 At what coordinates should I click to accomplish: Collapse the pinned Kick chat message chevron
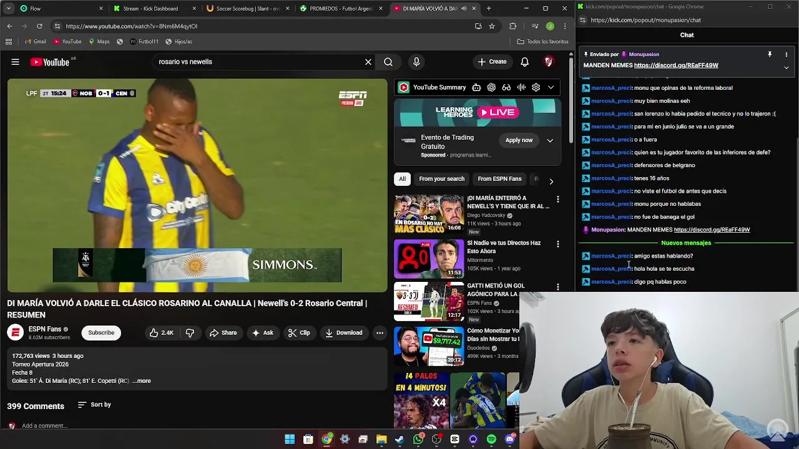[x=787, y=67]
